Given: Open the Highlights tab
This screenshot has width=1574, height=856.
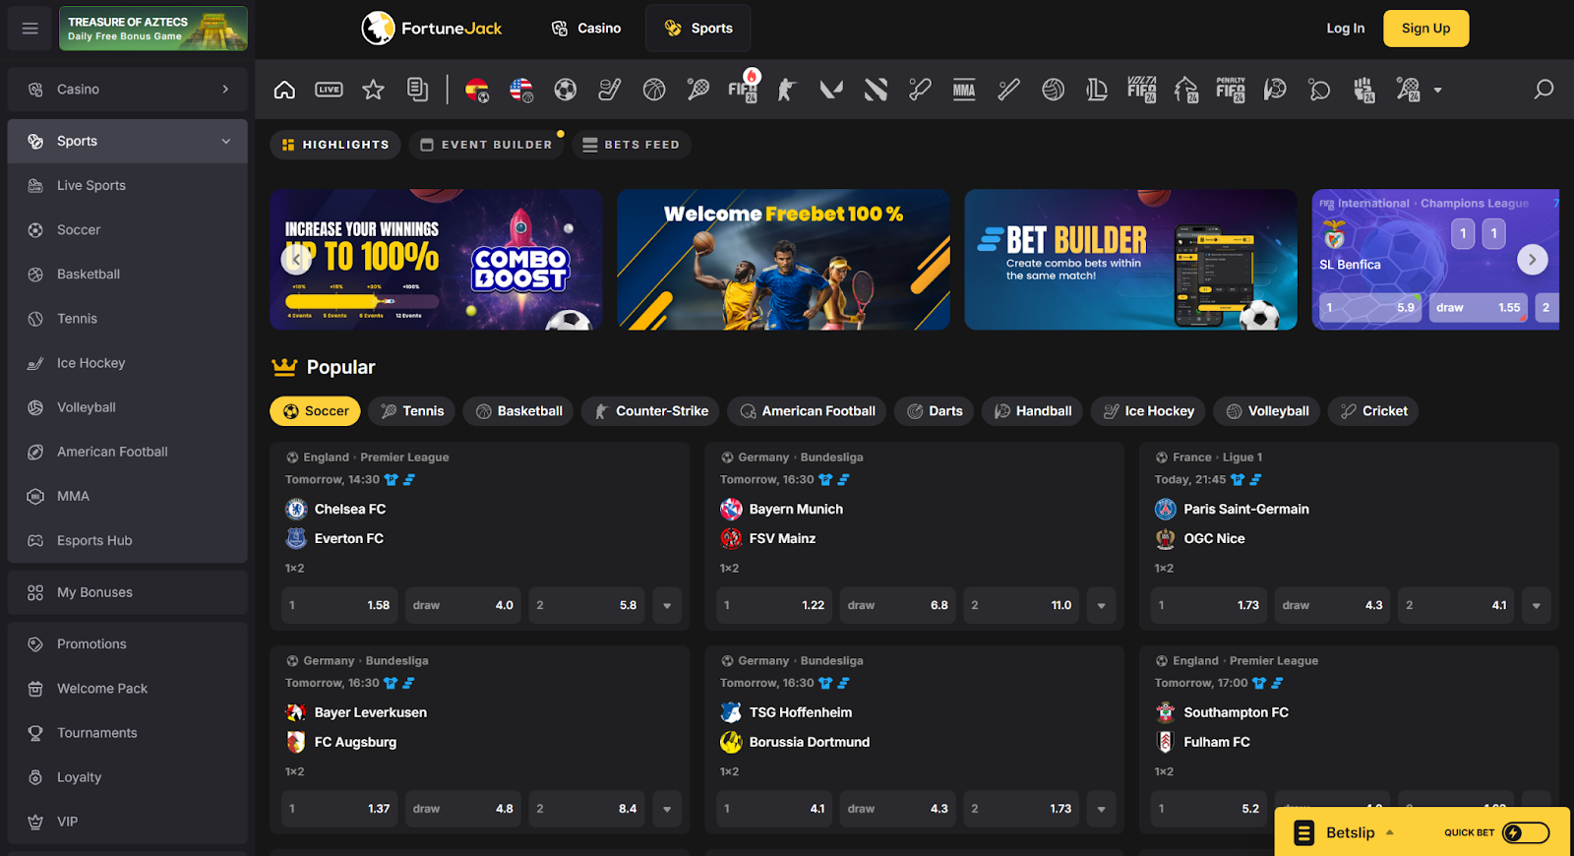Looking at the screenshot, I should click(x=335, y=145).
